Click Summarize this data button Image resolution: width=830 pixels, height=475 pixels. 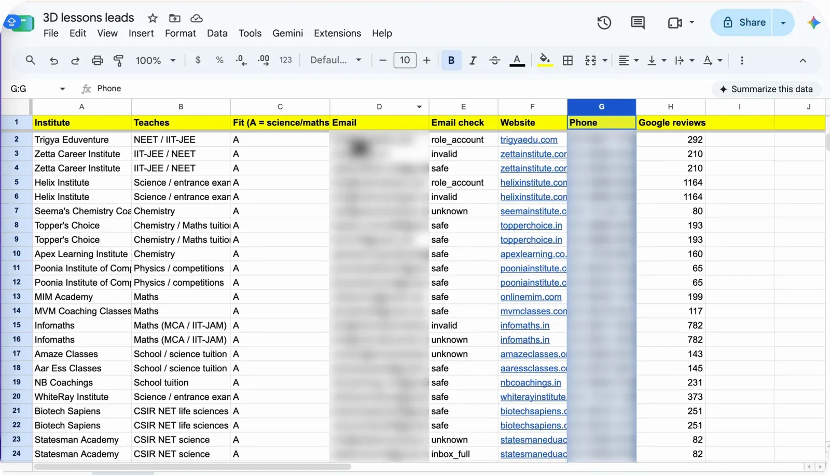click(766, 89)
